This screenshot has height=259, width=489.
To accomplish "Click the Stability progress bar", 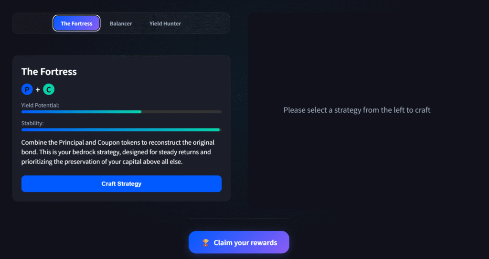I will 120,129.
